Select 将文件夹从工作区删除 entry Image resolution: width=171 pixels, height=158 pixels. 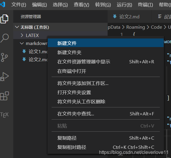[106, 102]
